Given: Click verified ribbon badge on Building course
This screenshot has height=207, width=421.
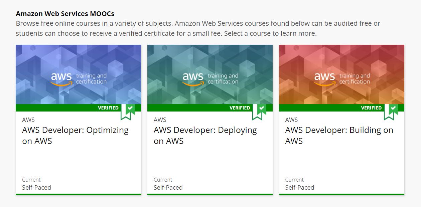Looking at the screenshot, I should pos(391,112).
